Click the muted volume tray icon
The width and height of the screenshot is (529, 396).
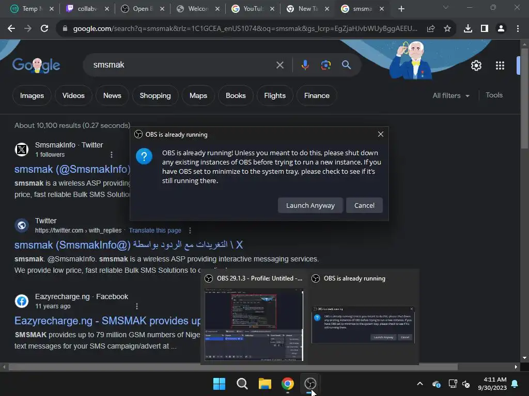[x=466, y=384]
